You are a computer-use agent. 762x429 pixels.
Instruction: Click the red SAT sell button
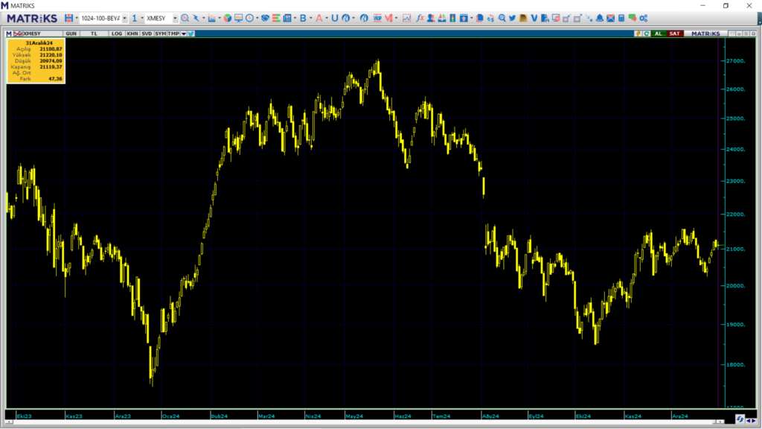click(674, 34)
